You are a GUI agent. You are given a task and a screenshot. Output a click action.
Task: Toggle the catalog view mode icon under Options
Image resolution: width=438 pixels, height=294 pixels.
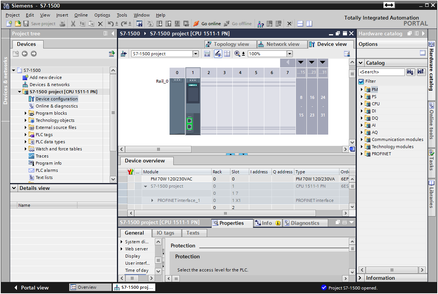click(x=423, y=53)
